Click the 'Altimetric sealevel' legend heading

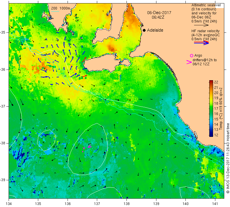206,5
